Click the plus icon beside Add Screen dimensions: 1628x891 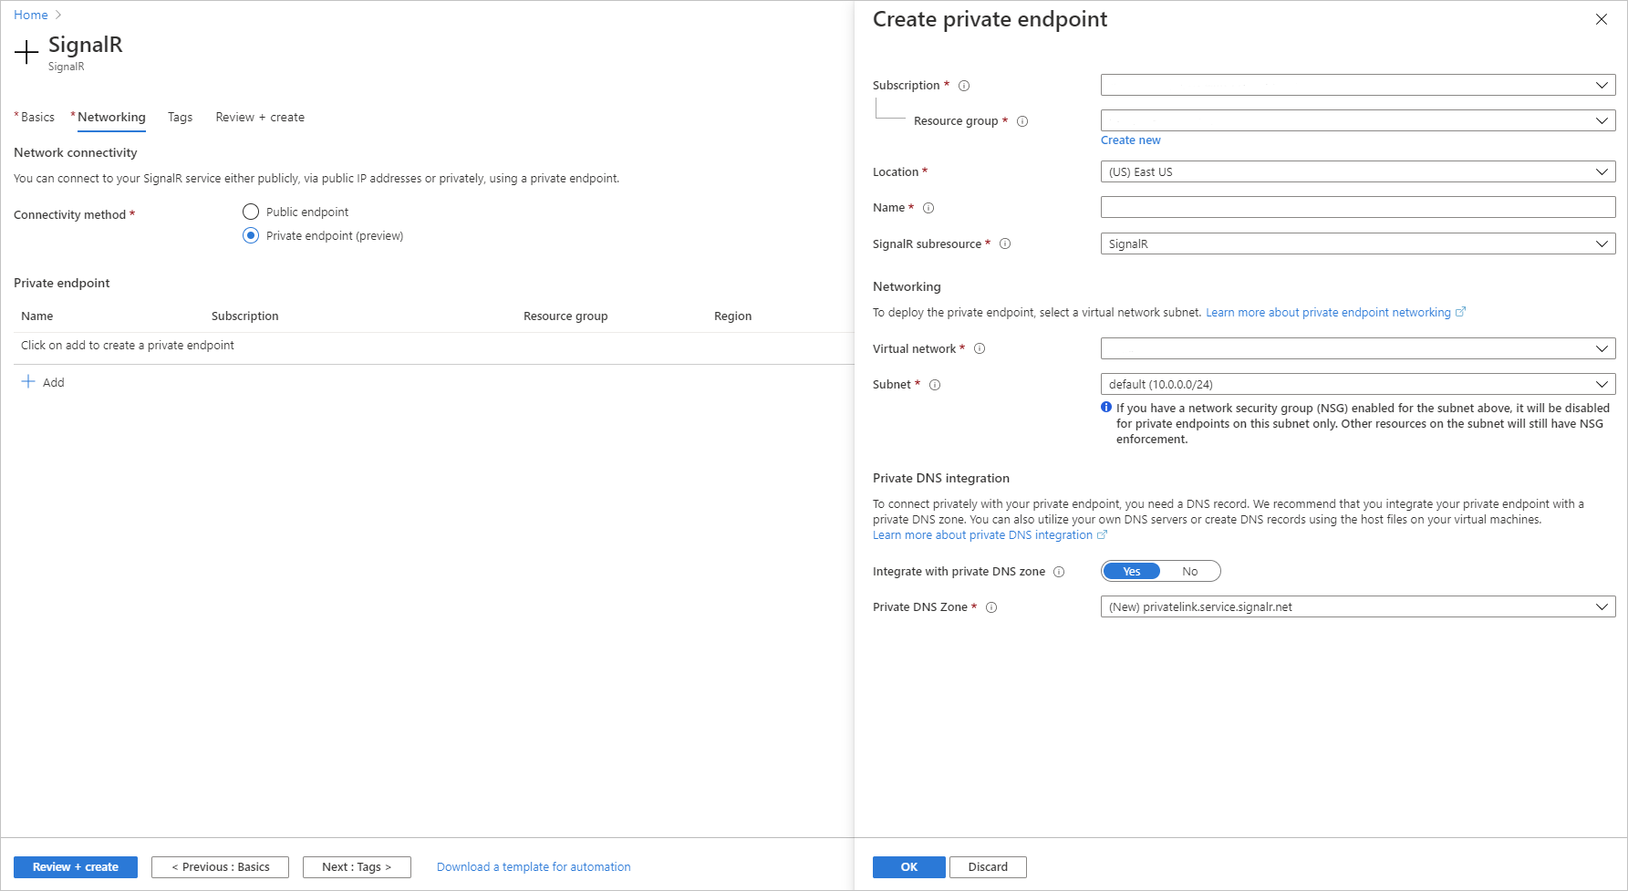tap(28, 381)
